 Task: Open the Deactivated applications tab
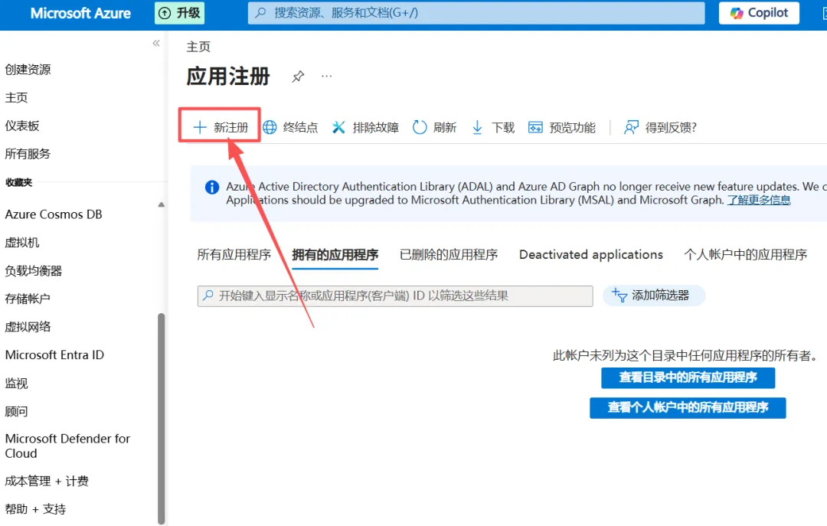590,255
